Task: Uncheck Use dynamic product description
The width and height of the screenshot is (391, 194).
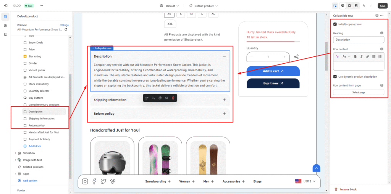Action: point(335,77)
